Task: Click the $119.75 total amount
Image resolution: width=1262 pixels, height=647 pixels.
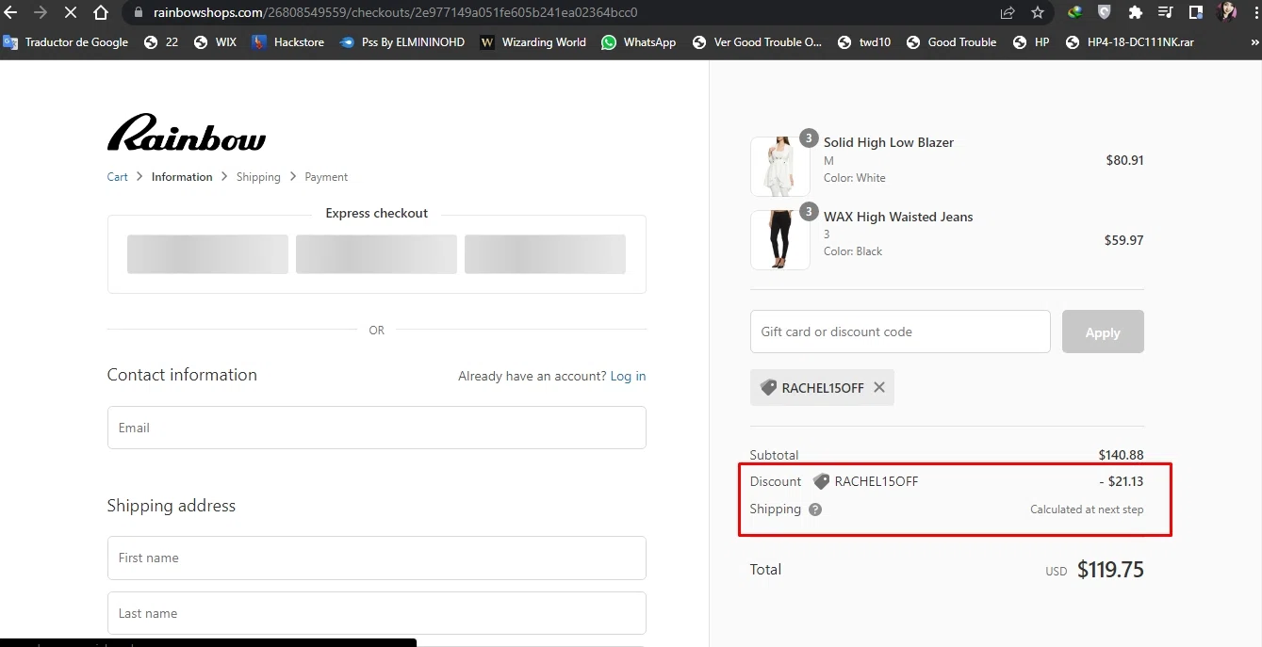Action: (x=1110, y=569)
